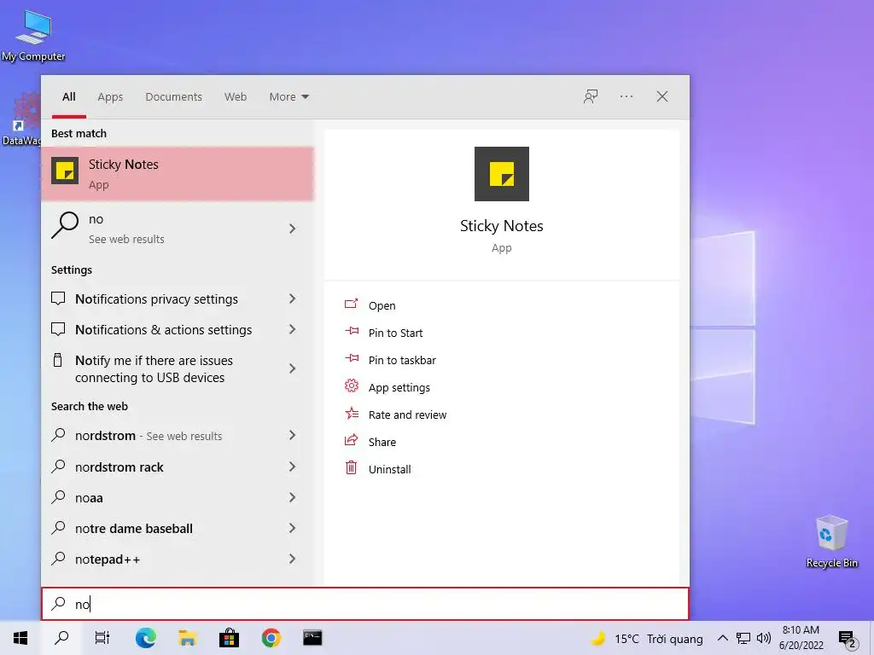Click the network icon in system tray
The image size is (874, 655).
click(743, 638)
